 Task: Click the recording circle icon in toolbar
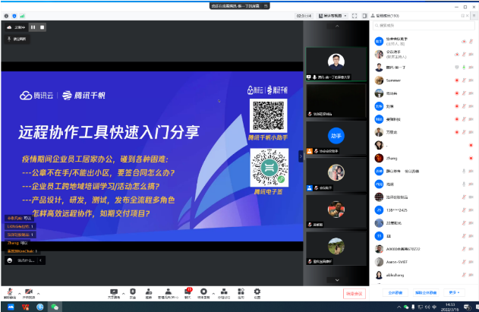pos(203,292)
